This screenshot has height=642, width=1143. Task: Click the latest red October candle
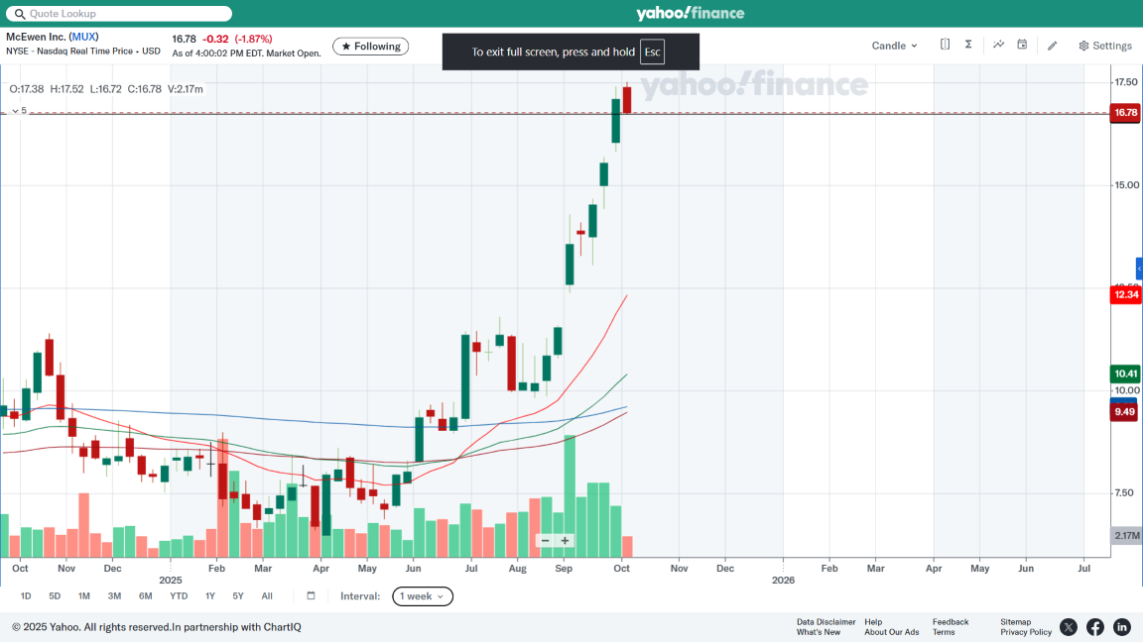pyautogui.click(x=627, y=100)
